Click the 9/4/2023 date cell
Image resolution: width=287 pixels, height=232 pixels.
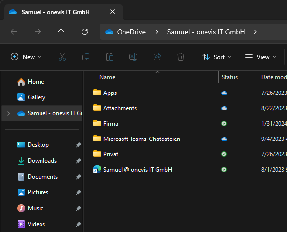[x=274, y=139]
